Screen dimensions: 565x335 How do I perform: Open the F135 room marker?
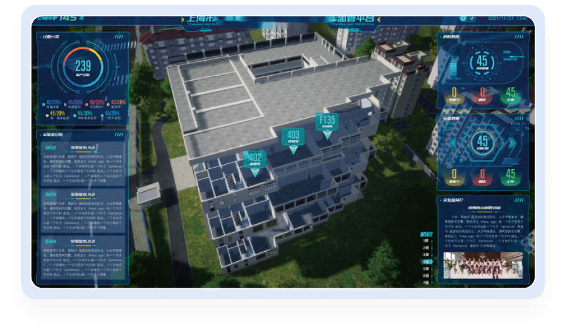tap(328, 122)
